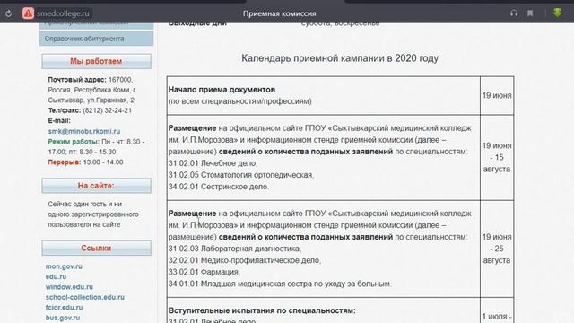Open the edu.ru link
The width and height of the screenshot is (574, 323).
click(x=56, y=277)
